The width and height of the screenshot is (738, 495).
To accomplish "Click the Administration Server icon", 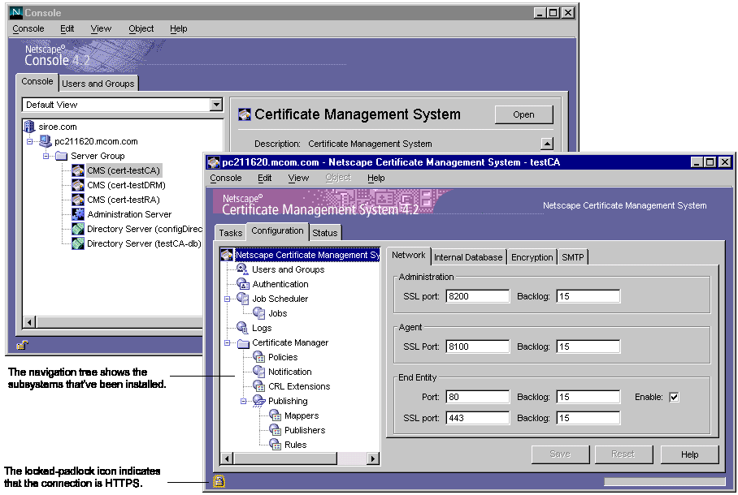I will click(x=78, y=214).
